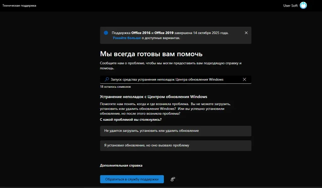Screen dimensions: 322x188
Task: Dismiss the Office support ended banner
Action: [246, 33]
